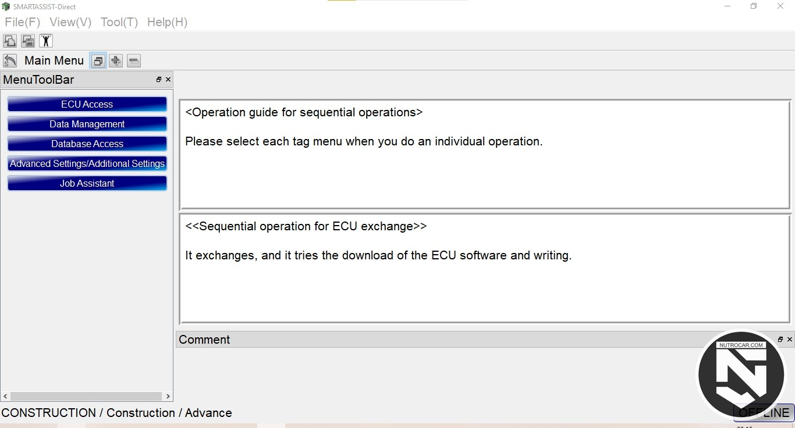The image size is (795, 428).
Task: Click the minus icon next to Main Menu
Action: pos(134,60)
